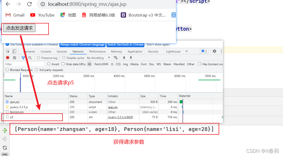Viewport: 283px width, 156px height.
Task: Stop recording network log red button
Action: pyautogui.click(x=8, y=58)
